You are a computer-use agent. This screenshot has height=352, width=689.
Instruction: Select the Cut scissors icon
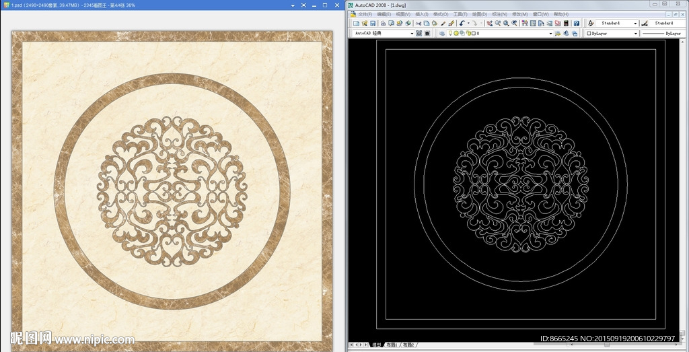tap(418, 23)
